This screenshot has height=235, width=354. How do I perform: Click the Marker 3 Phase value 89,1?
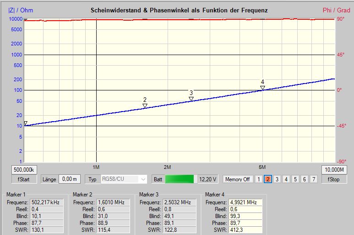point(180,223)
